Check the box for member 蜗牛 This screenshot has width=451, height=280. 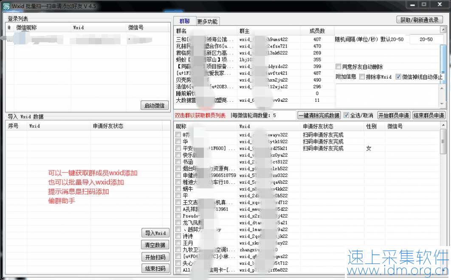(178, 189)
